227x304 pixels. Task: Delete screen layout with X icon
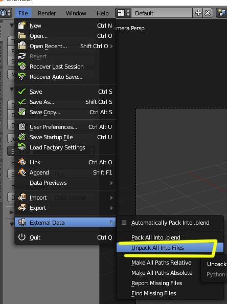pyautogui.click(x=208, y=13)
